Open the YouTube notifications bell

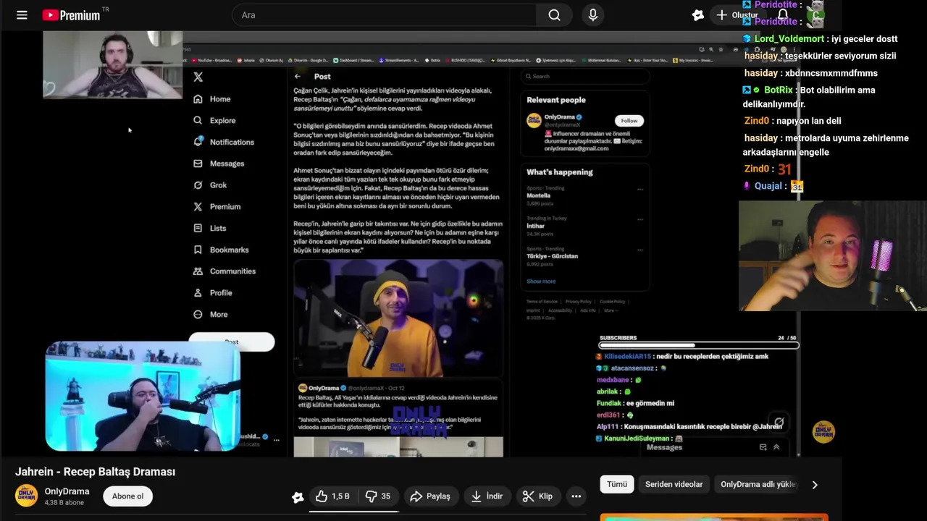pos(783,15)
